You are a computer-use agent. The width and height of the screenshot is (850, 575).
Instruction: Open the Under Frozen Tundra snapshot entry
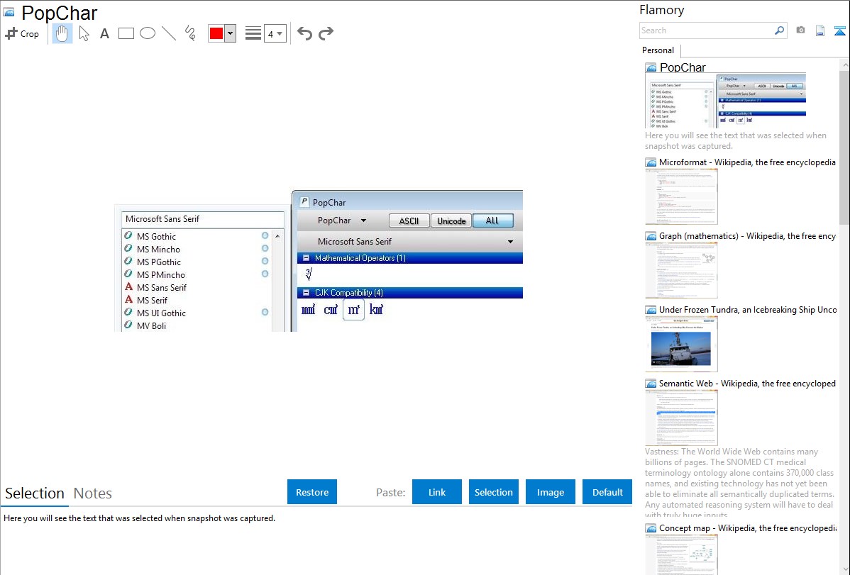(748, 309)
